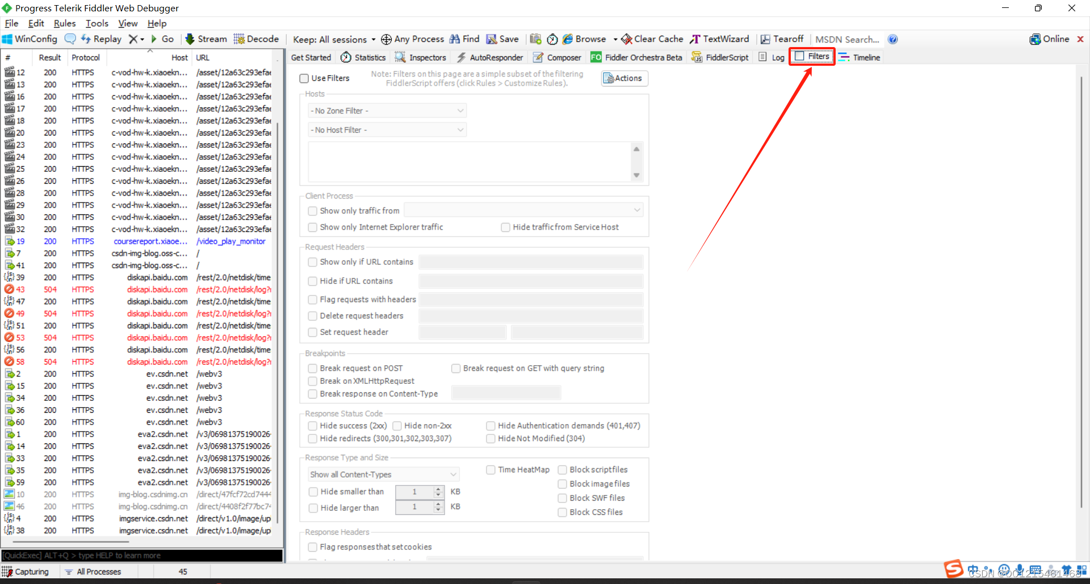Open Show all Content-Types dropdown
Screen dimensions: 1090x584
point(384,474)
